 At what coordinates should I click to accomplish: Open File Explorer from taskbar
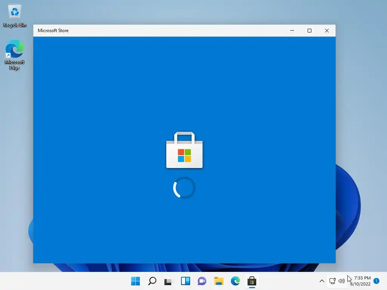pos(219,281)
